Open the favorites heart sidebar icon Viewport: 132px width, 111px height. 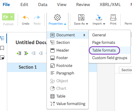pos(2,58)
